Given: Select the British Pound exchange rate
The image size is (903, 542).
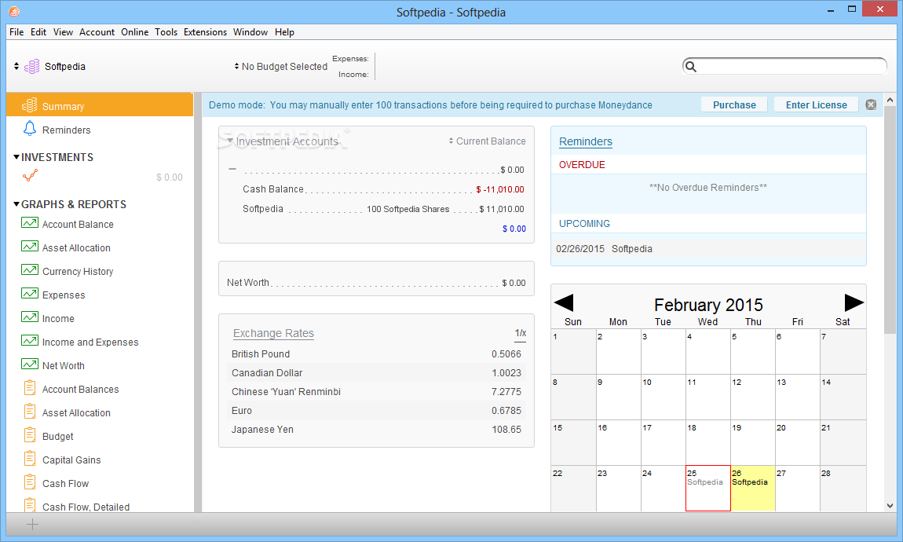Looking at the screenshot, I should 376,354.
